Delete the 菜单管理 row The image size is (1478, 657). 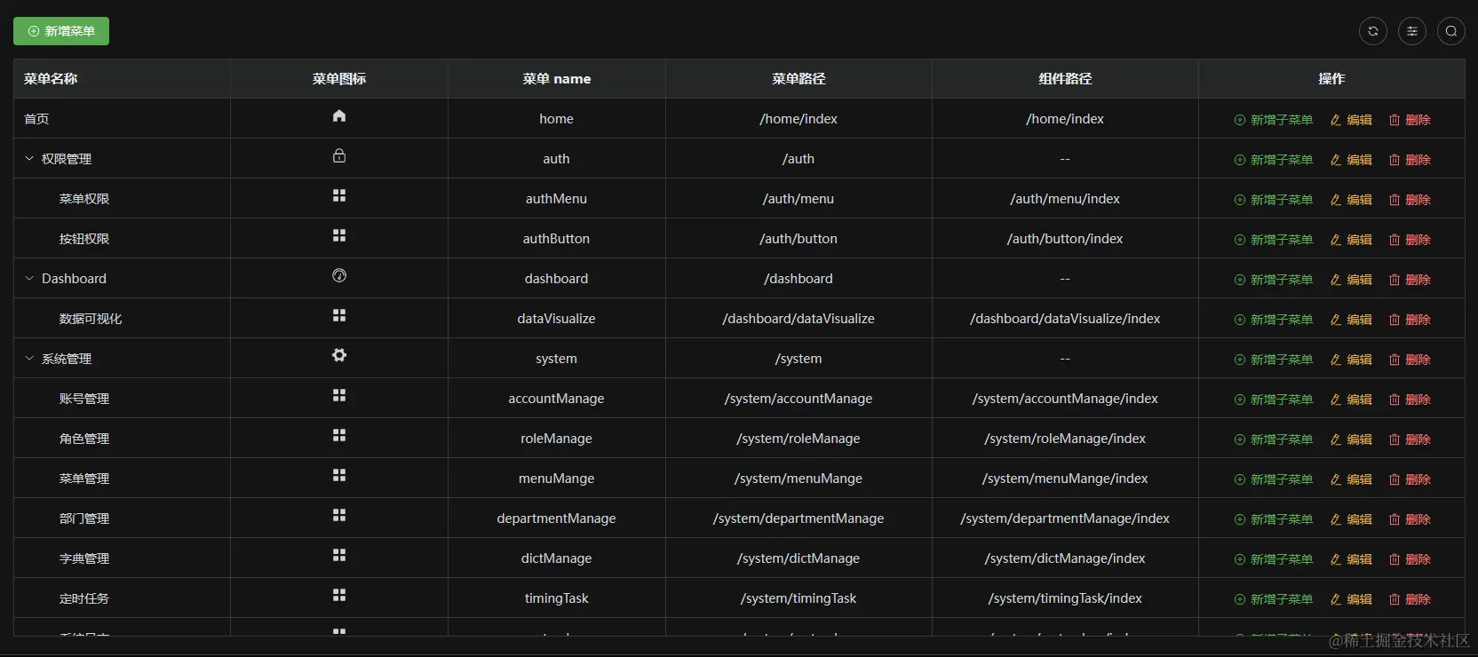tap(1410, 479)
